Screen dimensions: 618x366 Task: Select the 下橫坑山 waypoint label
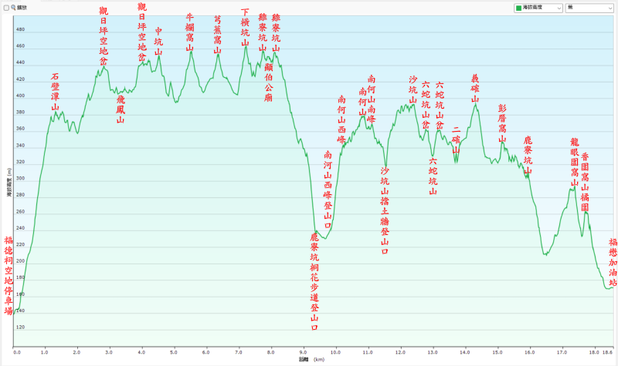coord(246,28)
